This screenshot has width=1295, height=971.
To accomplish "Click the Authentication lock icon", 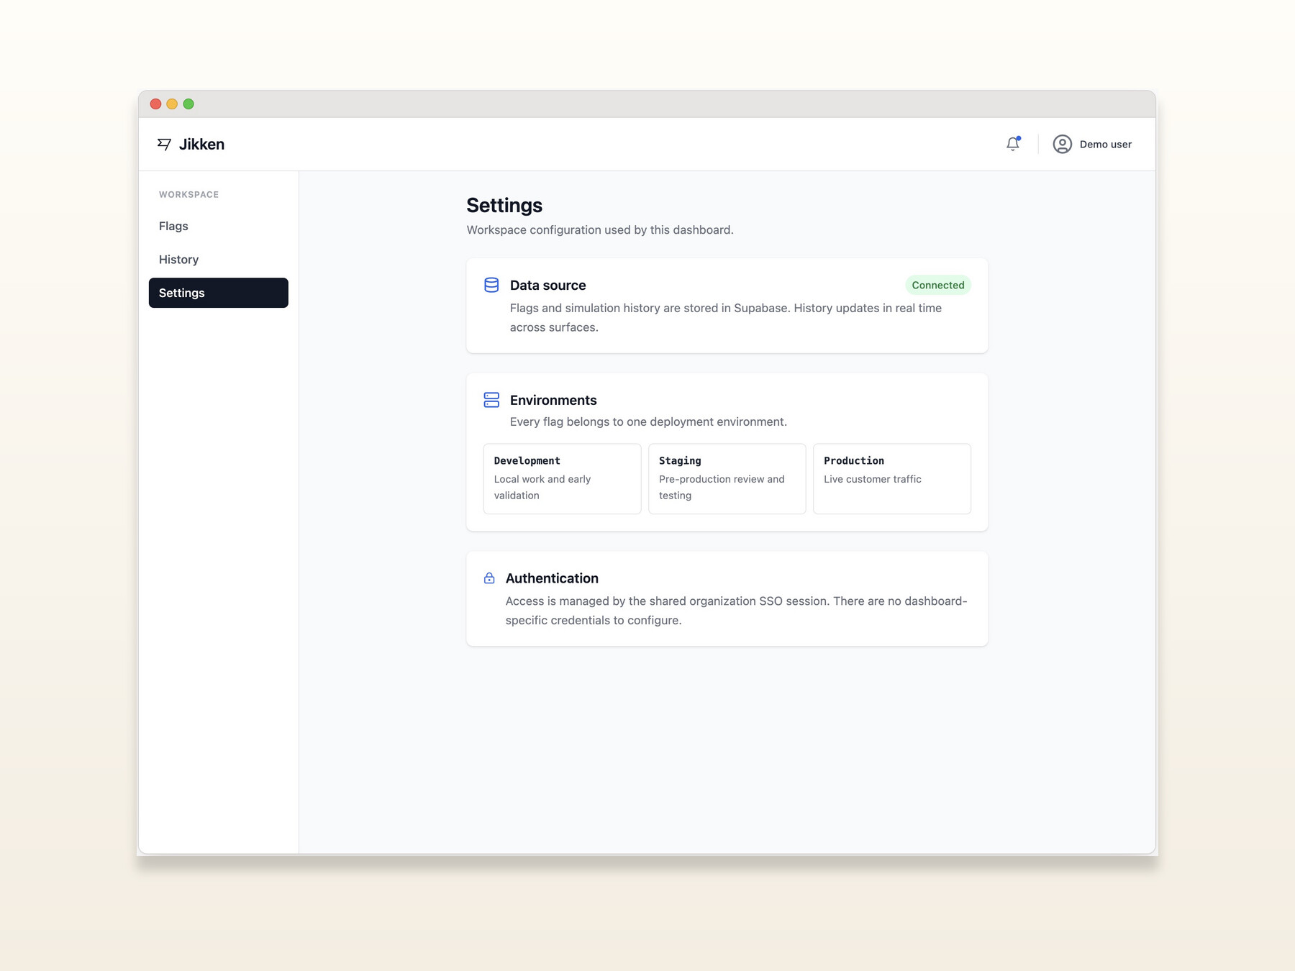I will coord(489,578).
